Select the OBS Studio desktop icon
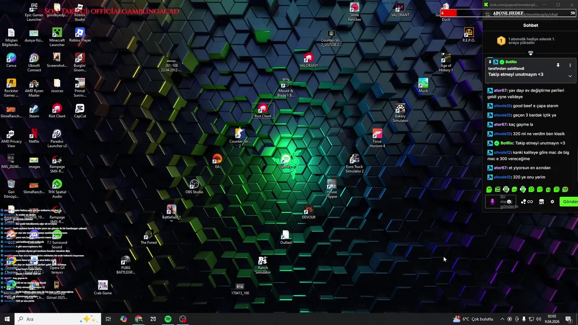The height and width of the screenshot is (325, 578). point(194,187)
